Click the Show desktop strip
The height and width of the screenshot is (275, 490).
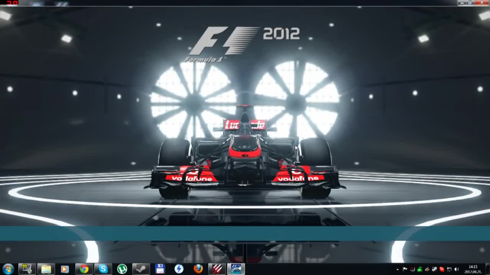click(487, 269)
